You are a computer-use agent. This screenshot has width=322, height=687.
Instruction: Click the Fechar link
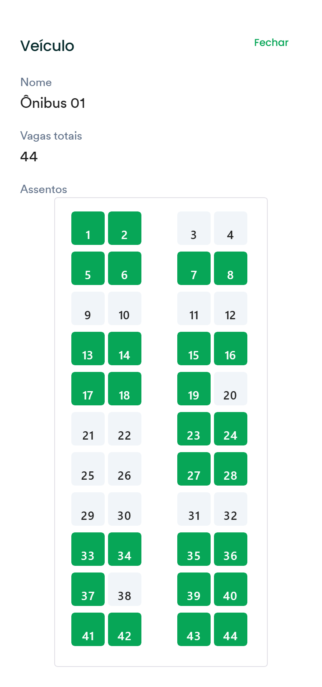(271, 43)
